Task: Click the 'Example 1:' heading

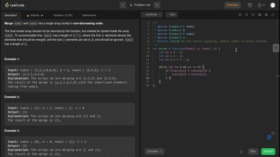Action: click(x=12, y=59)
